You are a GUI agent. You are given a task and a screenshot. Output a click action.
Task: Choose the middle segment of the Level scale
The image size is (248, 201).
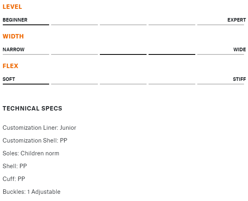point(123,24)
